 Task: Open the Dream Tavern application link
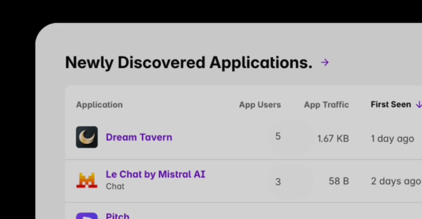point(139,137)
